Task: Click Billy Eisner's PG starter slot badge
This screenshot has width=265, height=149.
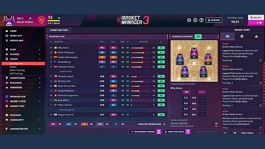Action: point(102,48)
